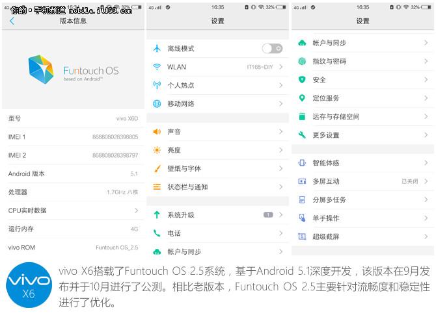Click the 状态栏与通知 lines icon
Screen dimensions: 436x319
coord(157,187)
